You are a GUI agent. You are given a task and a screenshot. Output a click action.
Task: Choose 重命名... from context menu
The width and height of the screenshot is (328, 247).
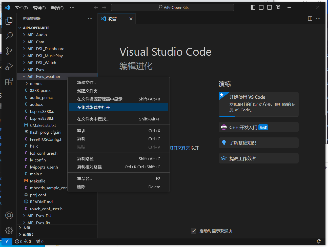(118, 178)
